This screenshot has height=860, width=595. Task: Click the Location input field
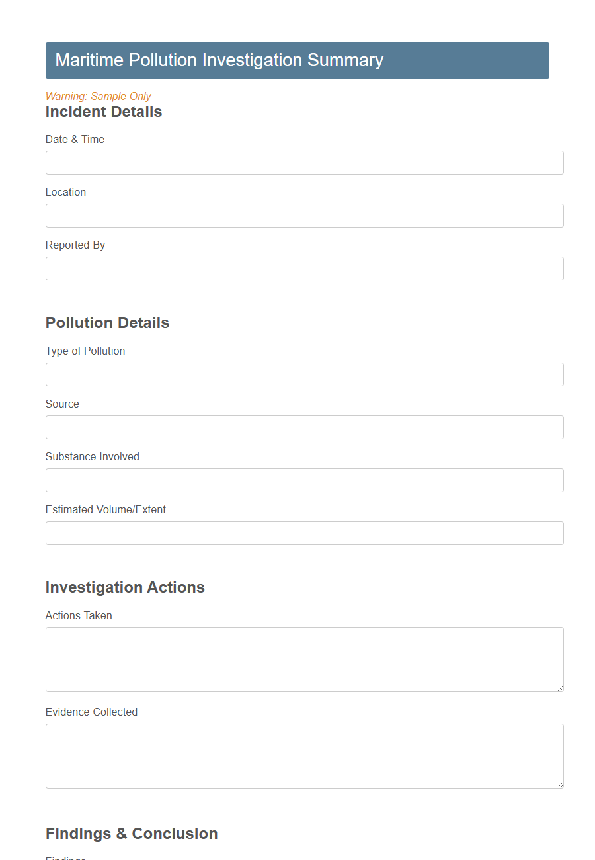[x=304, y=216]
